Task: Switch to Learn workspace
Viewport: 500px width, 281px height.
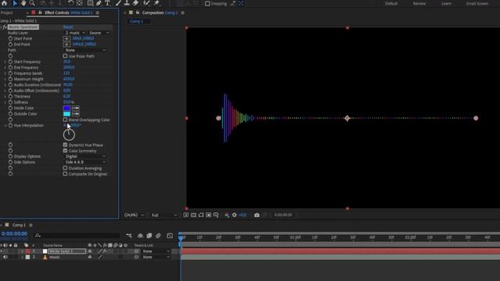Action: (x=446, y=3)
